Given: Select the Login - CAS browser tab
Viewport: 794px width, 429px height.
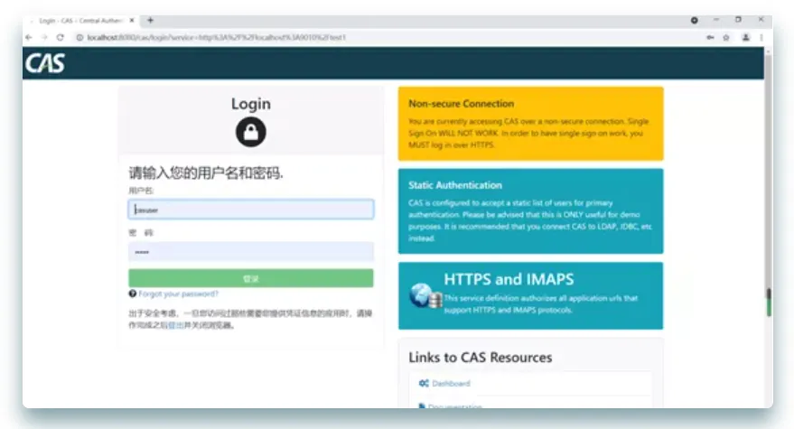Looking at the screenshot, I should coord(81,21).
